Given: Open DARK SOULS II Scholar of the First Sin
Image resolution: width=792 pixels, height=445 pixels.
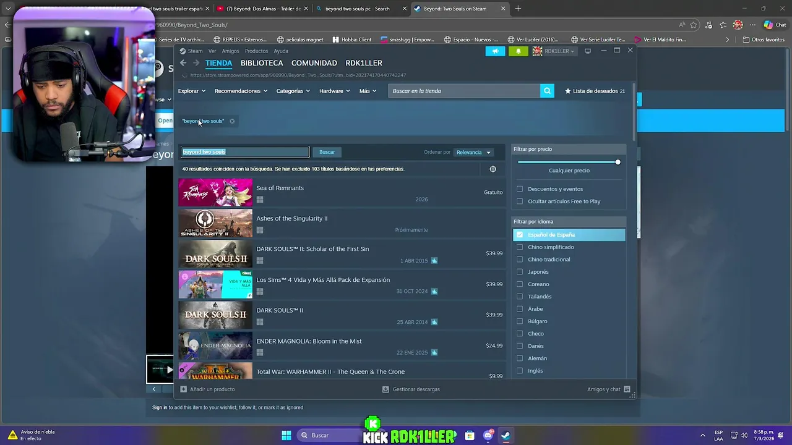Looking at the screenshot, I should click(342, 253).
